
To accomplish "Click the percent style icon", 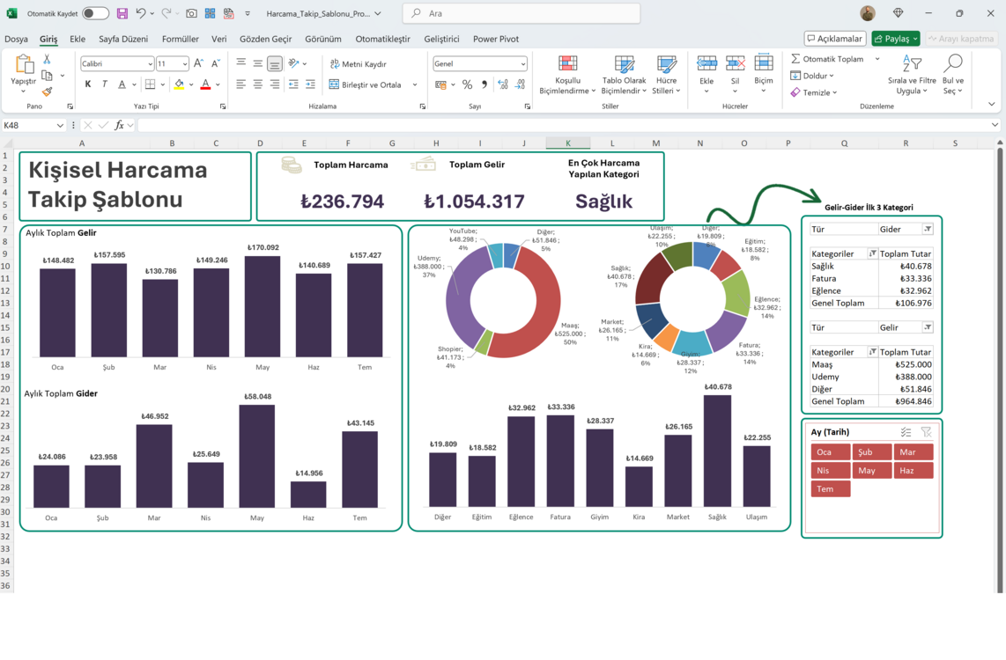I will click(x=467, y=84).
